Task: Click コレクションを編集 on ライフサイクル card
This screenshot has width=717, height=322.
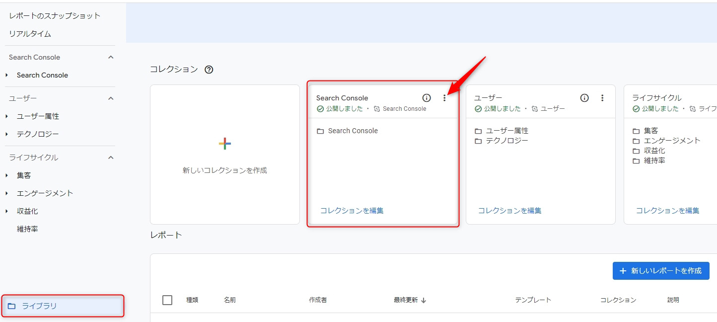Action: 667,211
